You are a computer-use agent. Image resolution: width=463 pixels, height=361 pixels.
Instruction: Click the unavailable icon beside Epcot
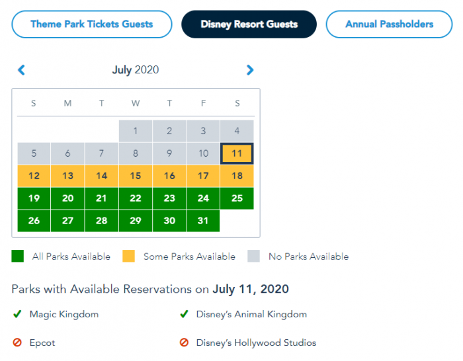coord(17,343)
